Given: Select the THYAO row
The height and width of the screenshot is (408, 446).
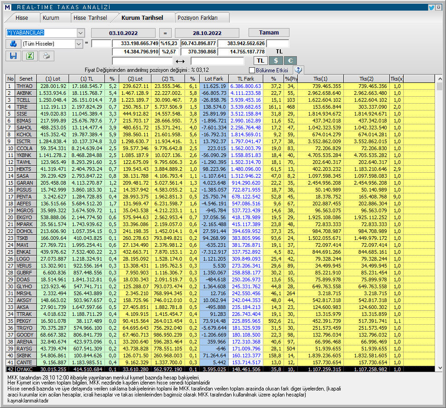Looking at the screenshot, I should pos(220,86).
